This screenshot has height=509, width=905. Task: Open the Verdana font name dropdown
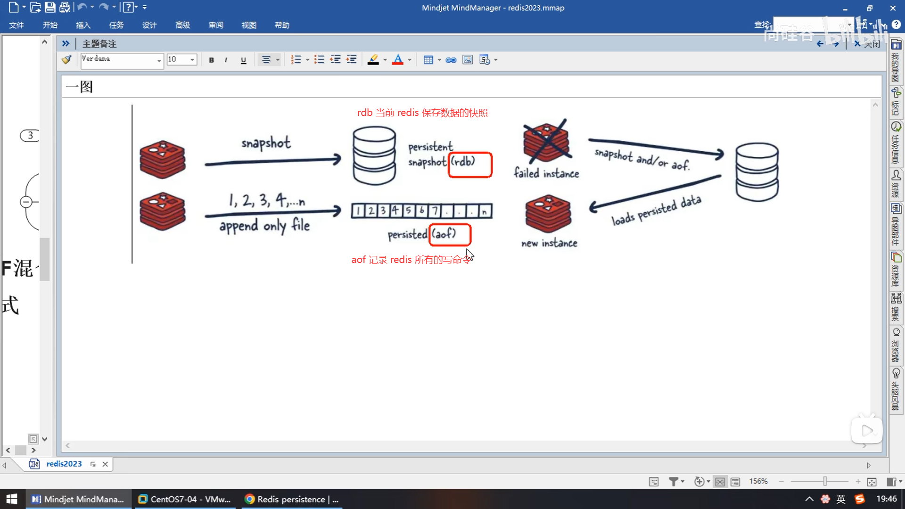click(159, 60)
